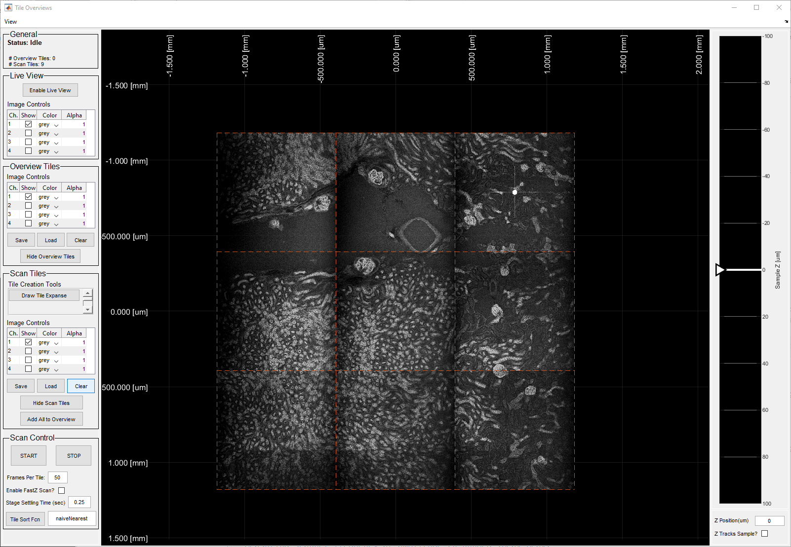
Task: Toggle Live View channel 4 Show checkbox
Action: tap(28, 151)
